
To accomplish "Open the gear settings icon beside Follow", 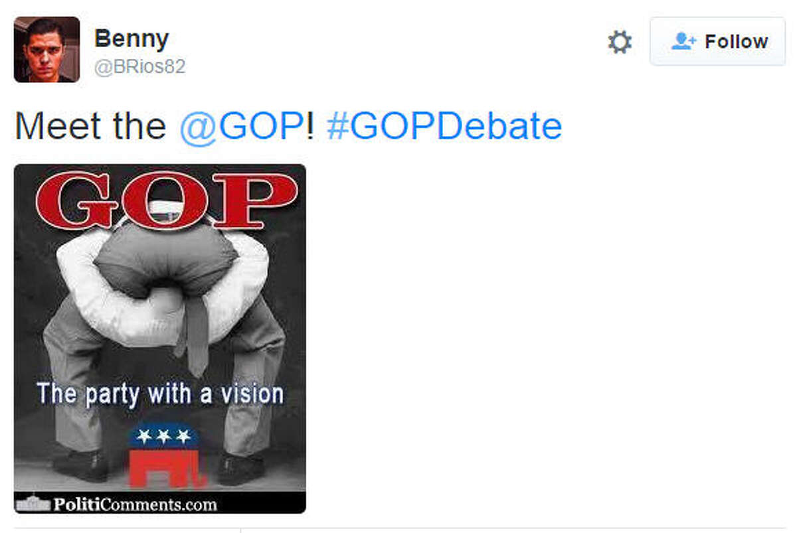I will click(620, 42).
